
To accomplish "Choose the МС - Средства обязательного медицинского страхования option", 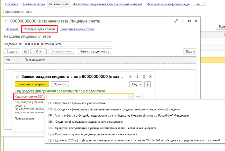I will coord(85,122).
